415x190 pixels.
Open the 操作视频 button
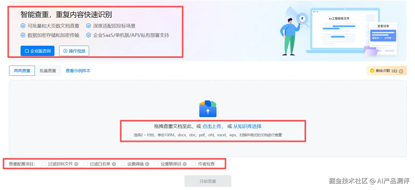(74, 51)
